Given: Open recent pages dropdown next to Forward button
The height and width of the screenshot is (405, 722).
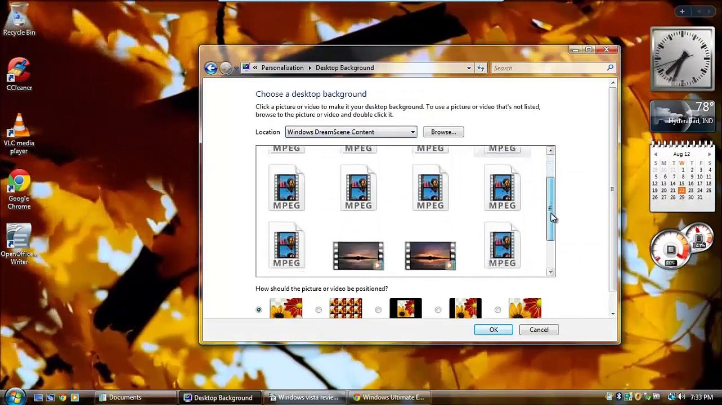Looking at the screenshot, I should (x=236, y=68).
